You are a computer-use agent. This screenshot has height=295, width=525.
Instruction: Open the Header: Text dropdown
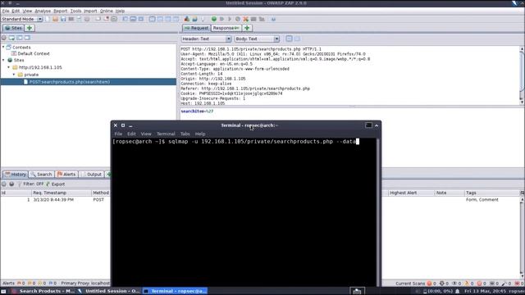[206, 39]
